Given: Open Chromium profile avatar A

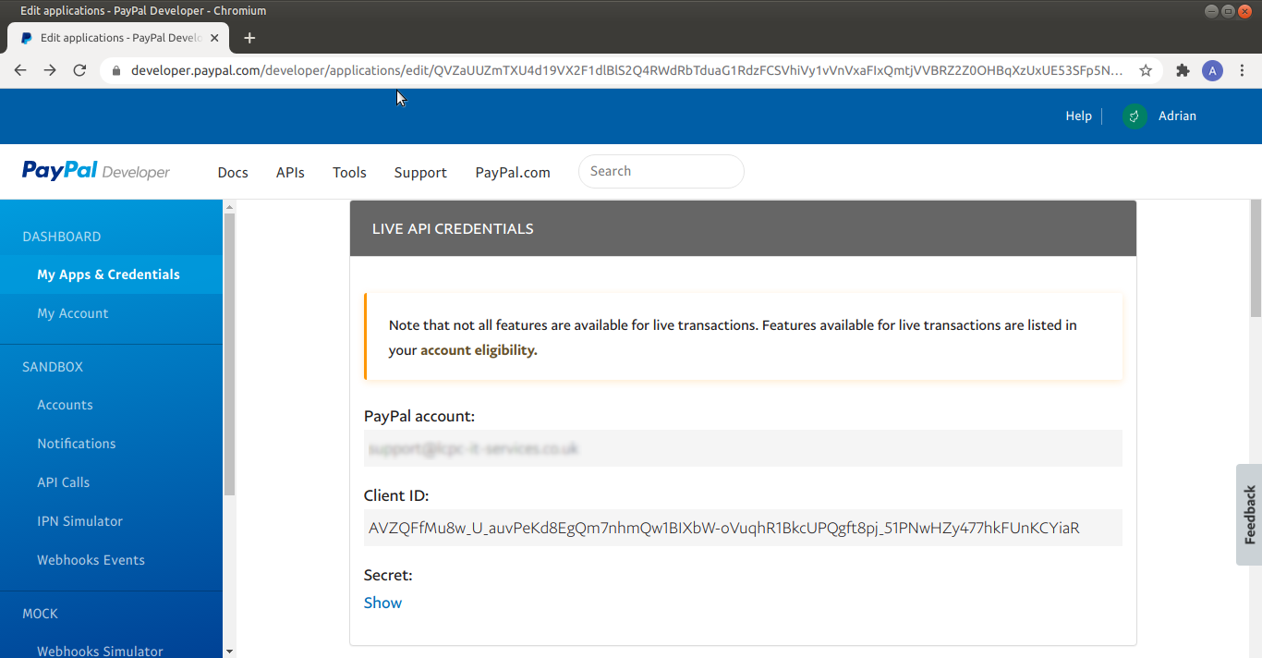Looking at the screenshot, I should (1212, 70).
